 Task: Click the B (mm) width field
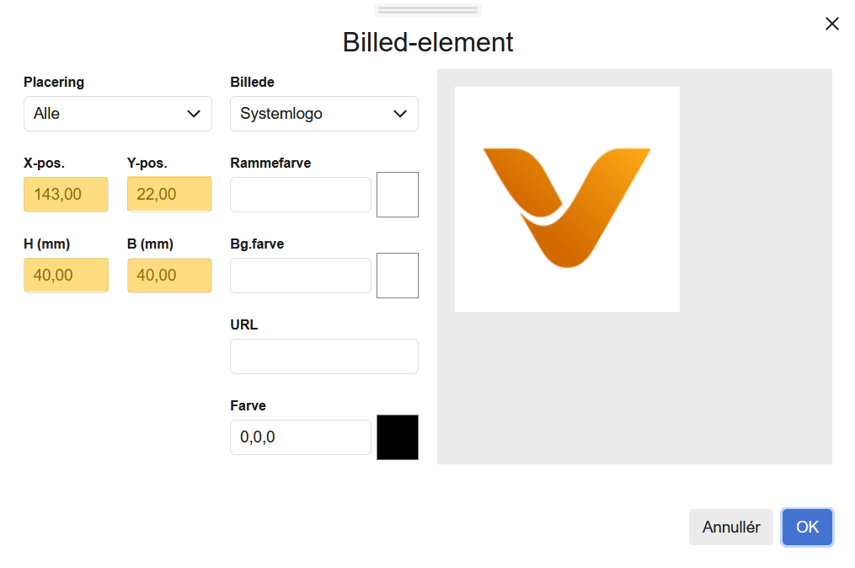[169, 275]
